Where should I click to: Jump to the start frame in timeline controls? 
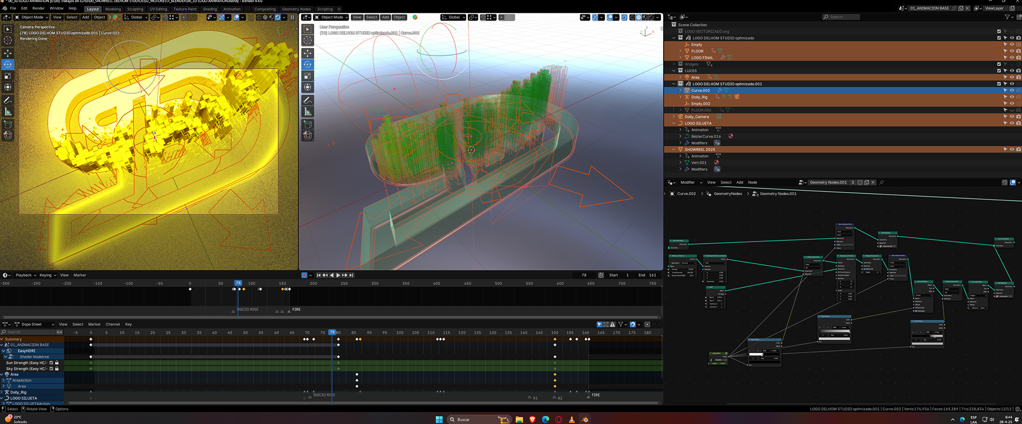tap(319, 275)
